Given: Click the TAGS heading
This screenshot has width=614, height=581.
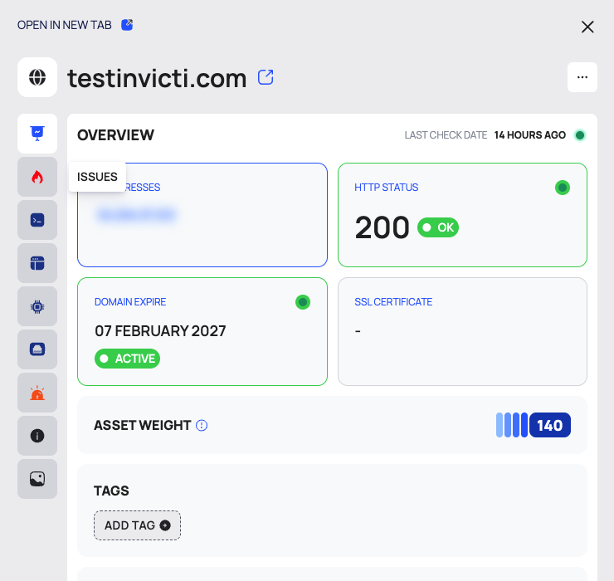Looking at the screenshot, I should pos(111,491).
